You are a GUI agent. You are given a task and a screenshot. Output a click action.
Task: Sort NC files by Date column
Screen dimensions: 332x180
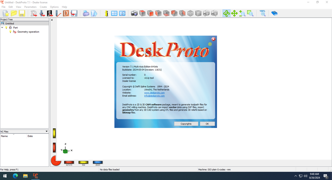38,136
